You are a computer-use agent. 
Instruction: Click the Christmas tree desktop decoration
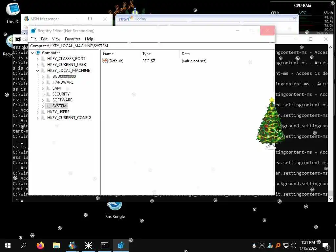270,123
